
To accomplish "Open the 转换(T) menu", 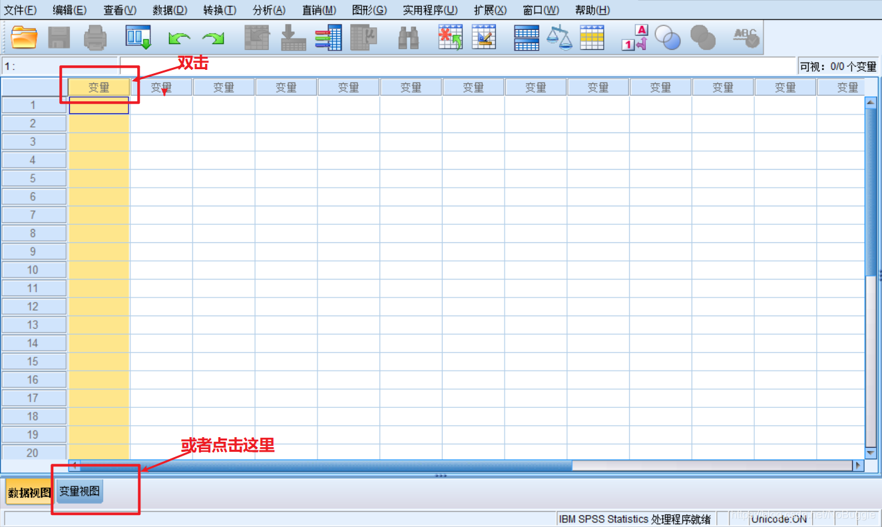I will point(220,10).
